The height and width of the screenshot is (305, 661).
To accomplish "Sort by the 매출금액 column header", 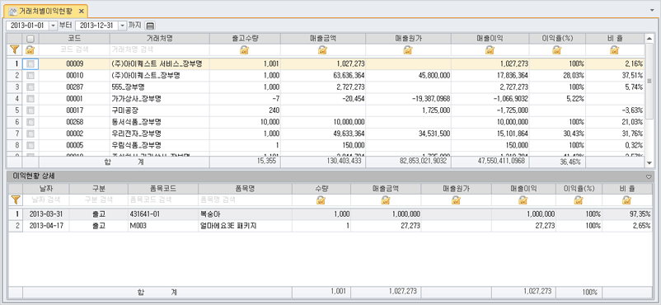I will click(x=323, y=39).
